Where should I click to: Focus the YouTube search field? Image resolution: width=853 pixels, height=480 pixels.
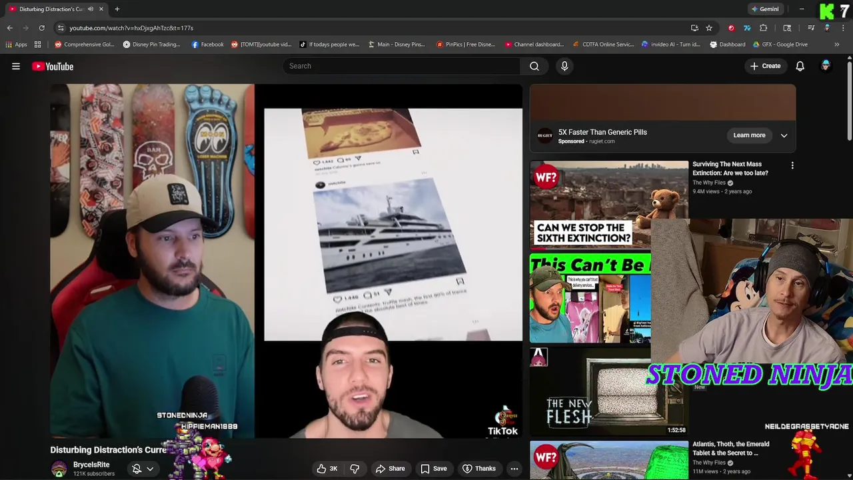coord(402,66)
